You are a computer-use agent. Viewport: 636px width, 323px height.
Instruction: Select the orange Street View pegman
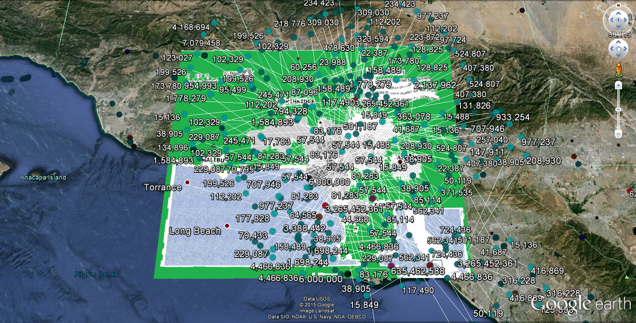(618, 70)
